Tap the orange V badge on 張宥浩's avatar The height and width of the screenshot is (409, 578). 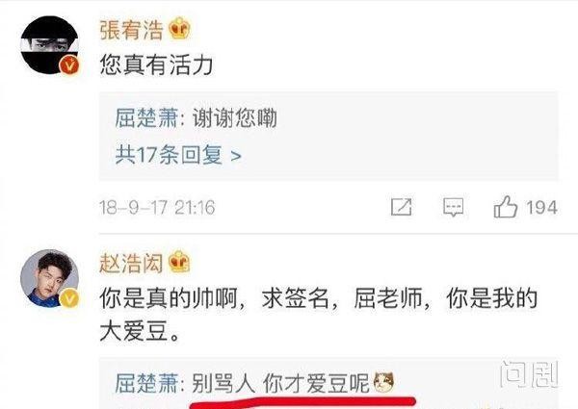click(x=69, y=66)
